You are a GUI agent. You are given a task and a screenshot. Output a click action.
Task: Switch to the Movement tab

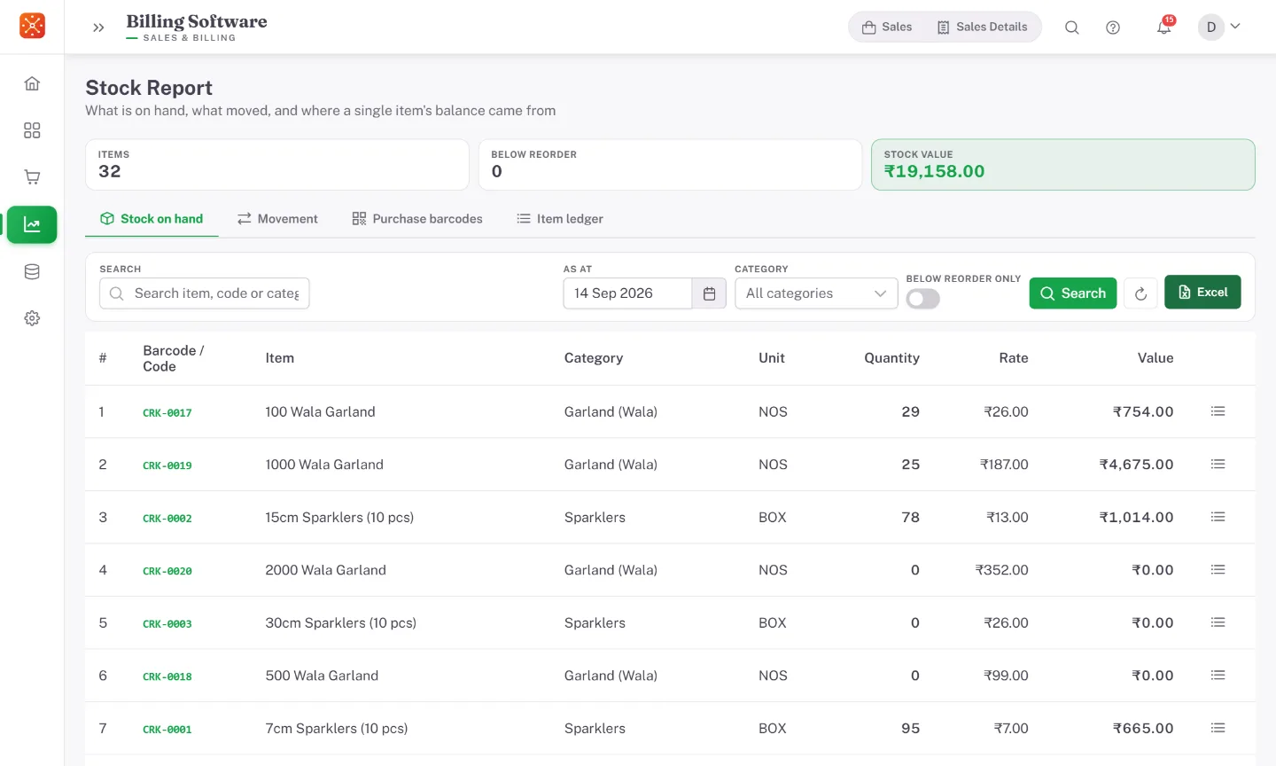click(277, 219)
